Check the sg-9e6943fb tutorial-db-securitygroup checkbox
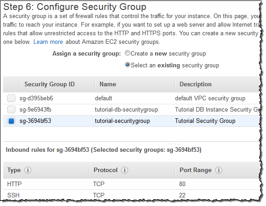 (11, 110)
